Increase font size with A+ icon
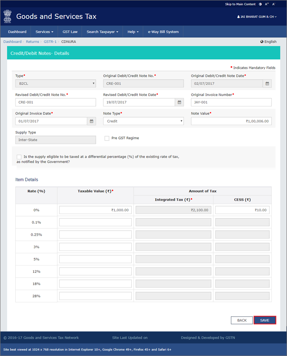This screenshot has height=356, width=287. pyautogui.click(x=267, y=4)
